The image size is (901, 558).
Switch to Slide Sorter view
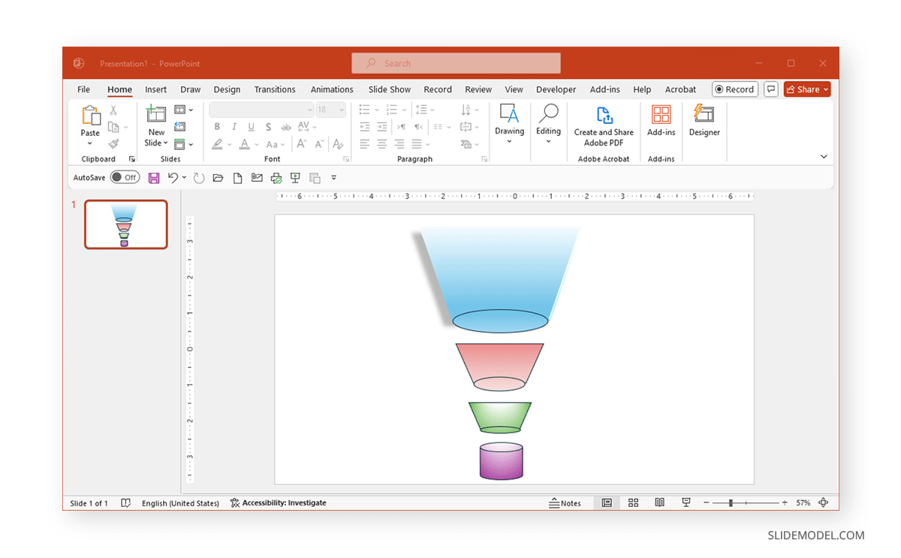[x=633, y=503]
